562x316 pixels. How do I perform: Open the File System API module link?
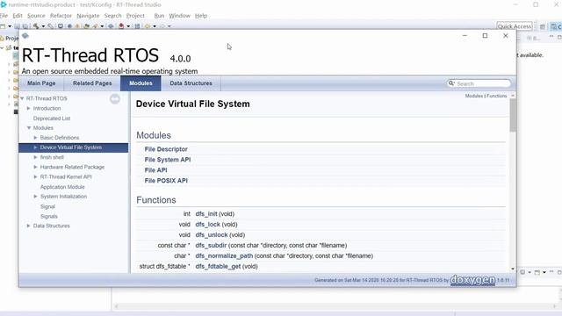point(168,160)
